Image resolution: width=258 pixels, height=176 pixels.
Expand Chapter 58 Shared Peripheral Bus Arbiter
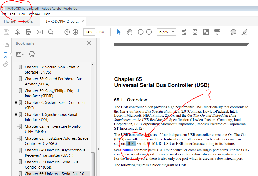(16, 79)
